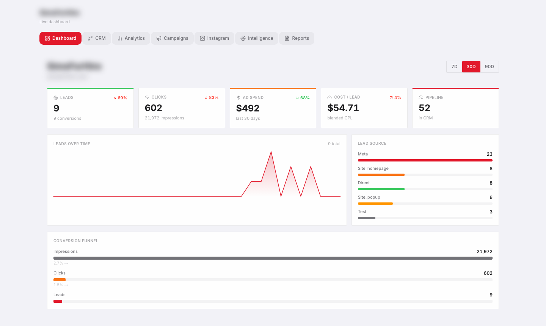The height and width of the screenshot is (326, 546).
Task: Click the CRM branch icon
Action: (x=90, y=38)
